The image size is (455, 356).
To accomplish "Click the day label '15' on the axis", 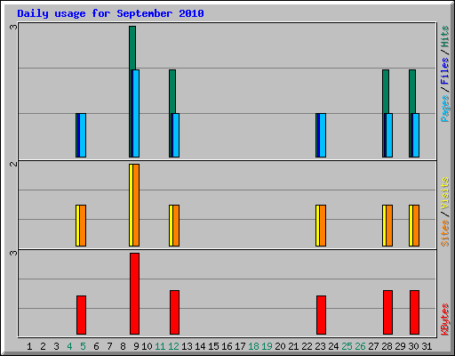I will click(x=213, y=346).
